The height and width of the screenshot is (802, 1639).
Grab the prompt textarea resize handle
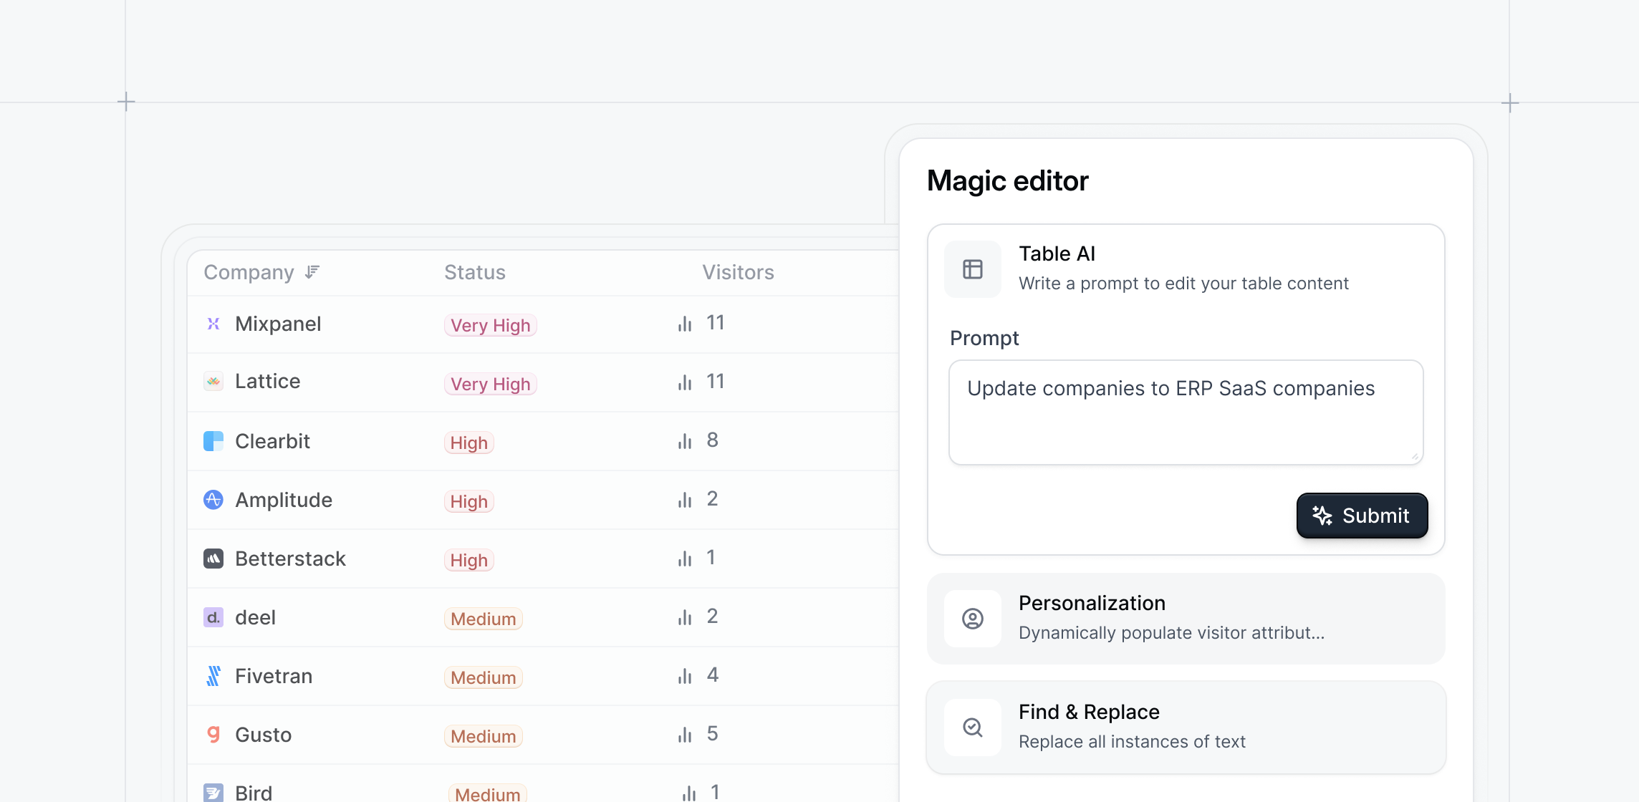(1415, 457)
